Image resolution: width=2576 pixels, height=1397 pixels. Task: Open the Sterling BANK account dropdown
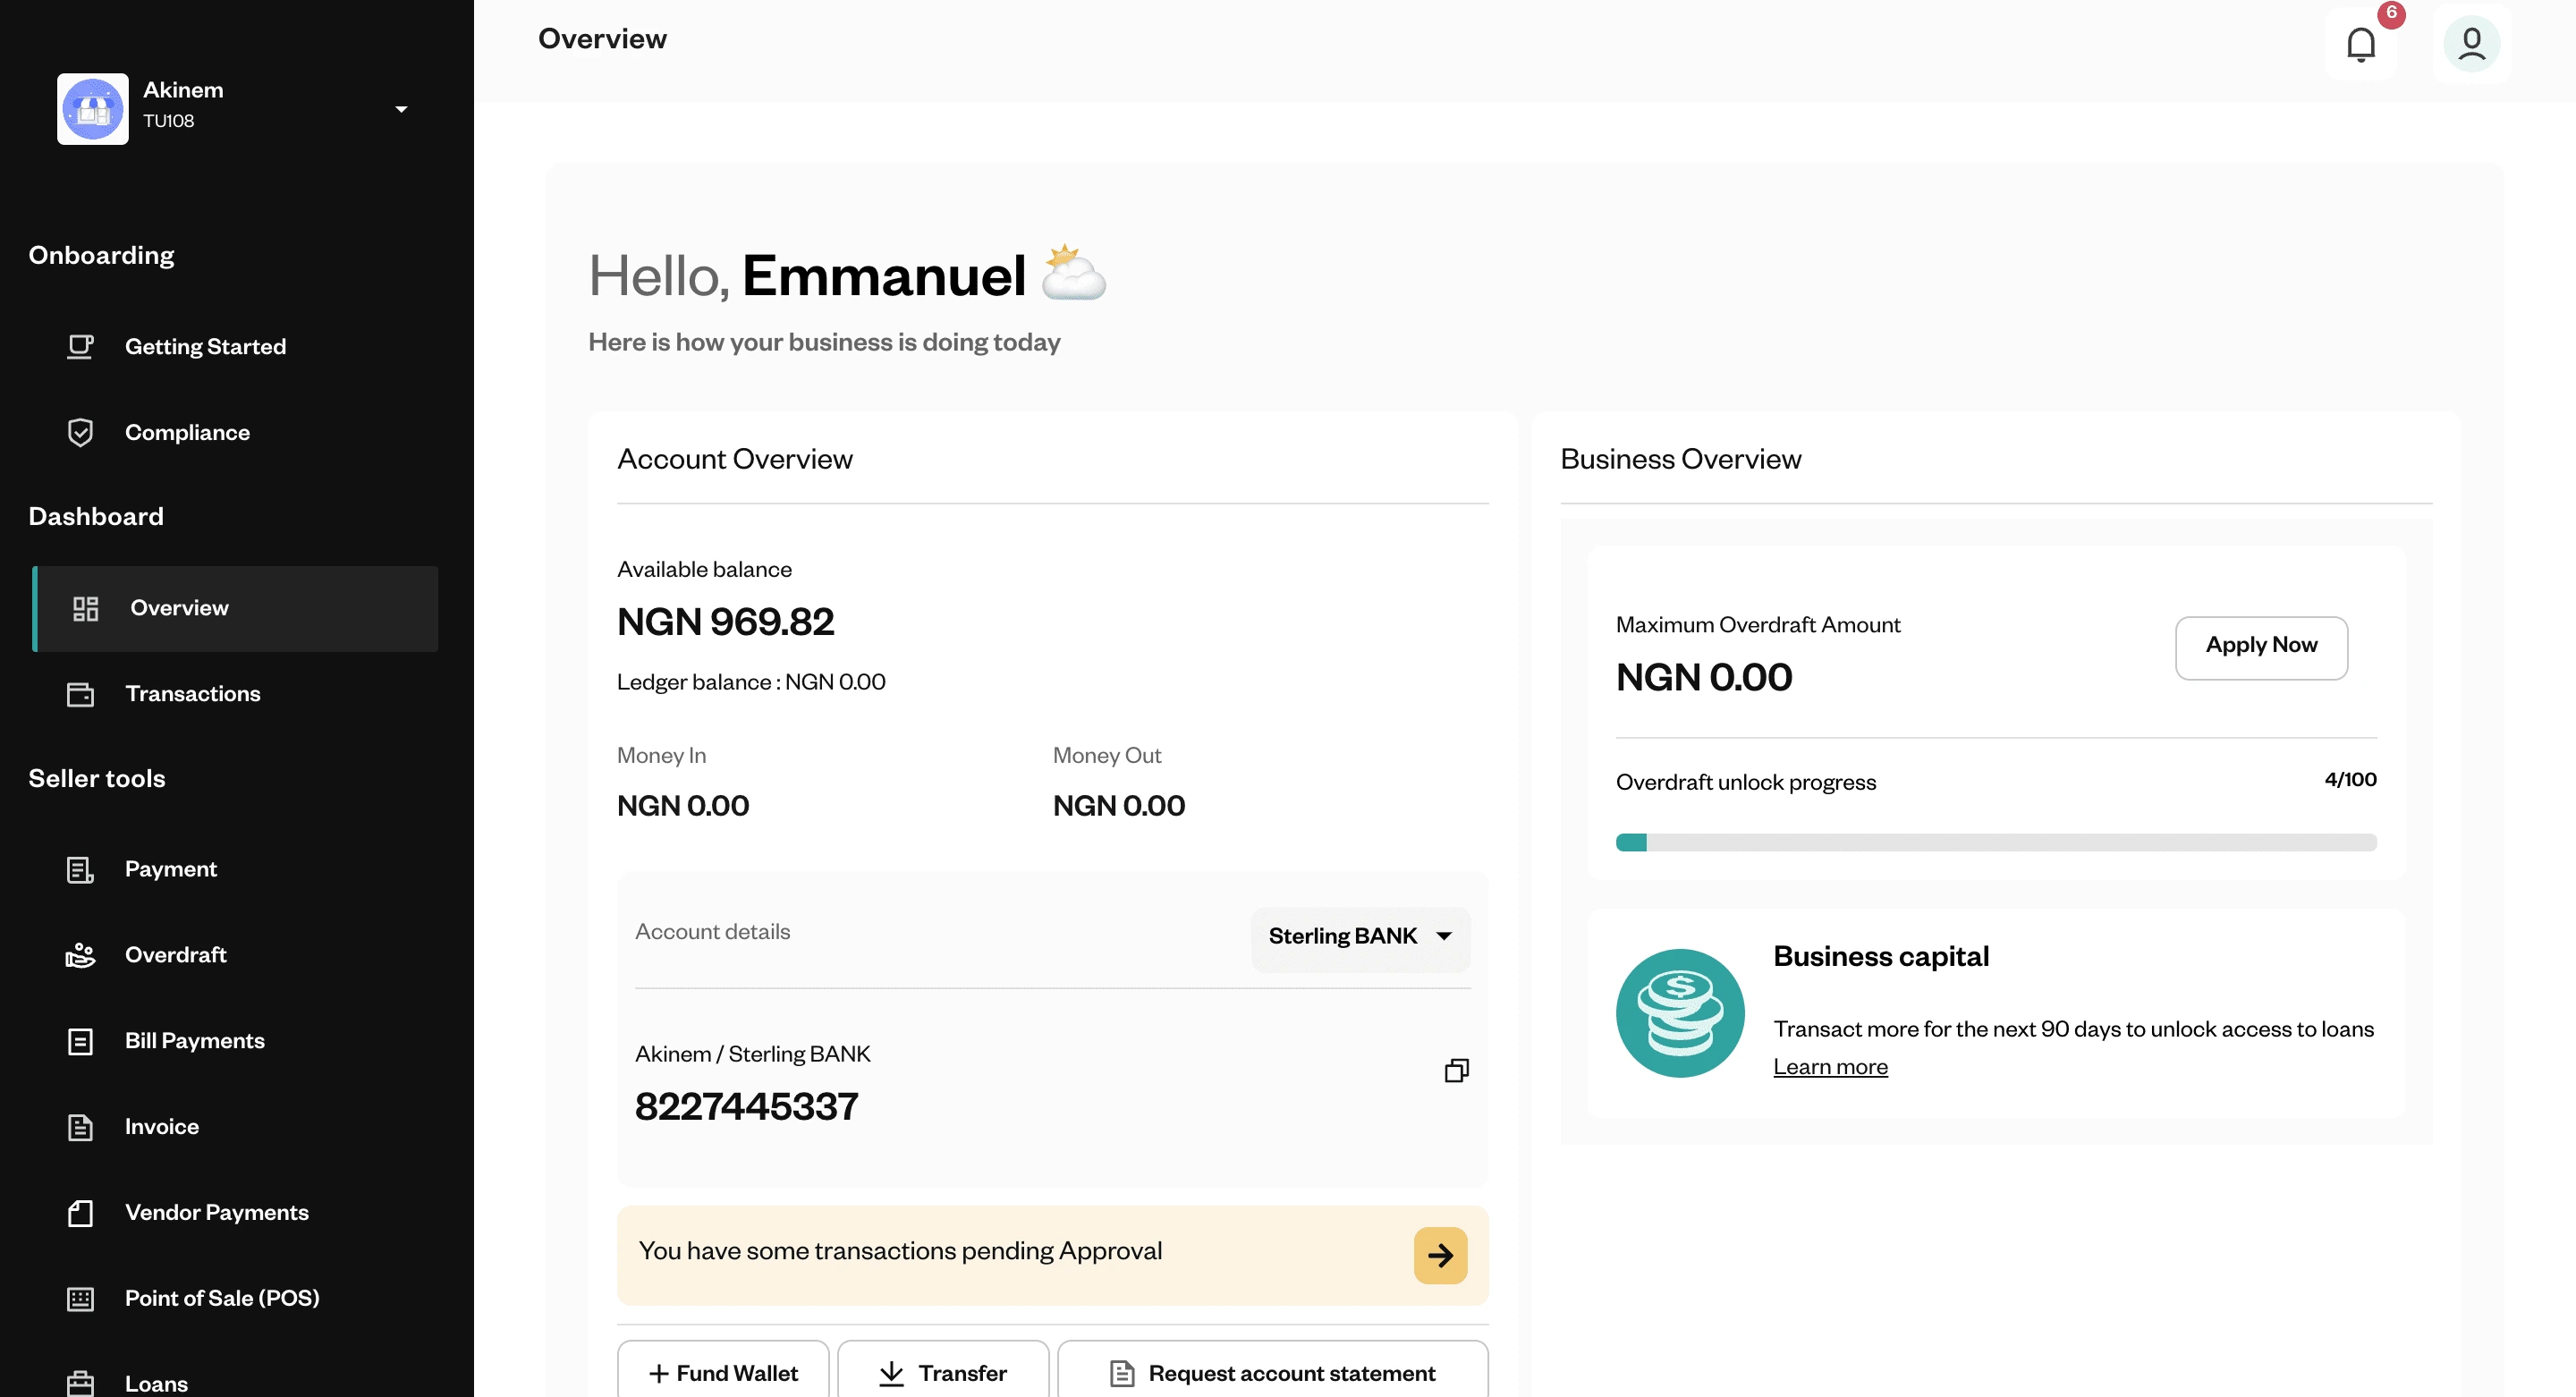point(1360,937)
